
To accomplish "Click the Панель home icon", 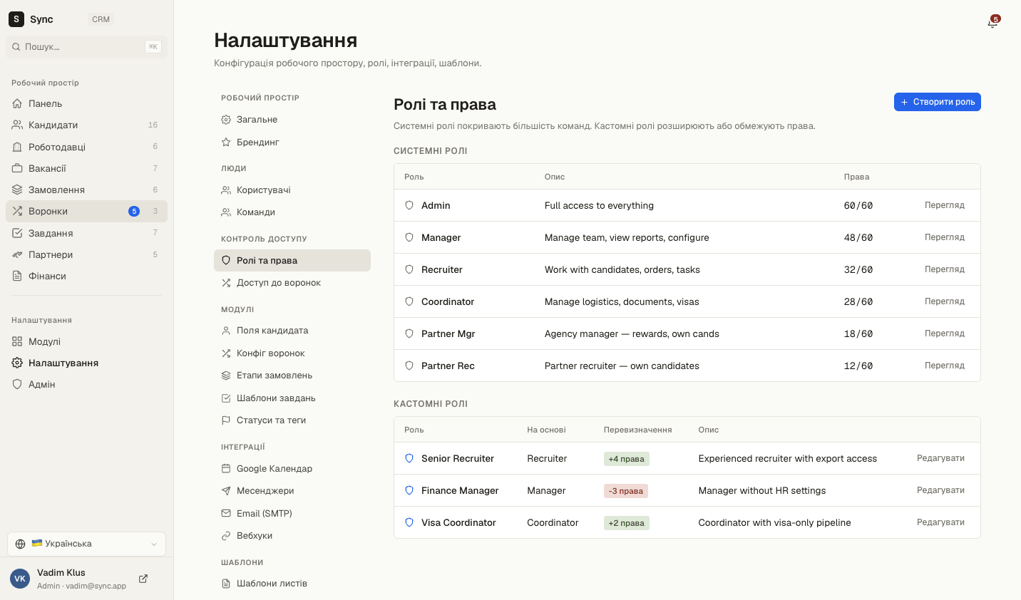I will tap(17, 103).
